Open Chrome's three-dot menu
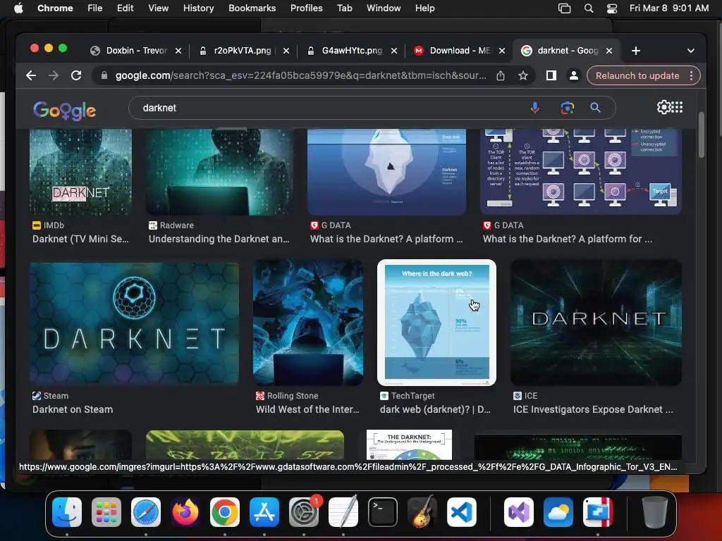Viewport: 722px width, 541px height. (691, 75)
